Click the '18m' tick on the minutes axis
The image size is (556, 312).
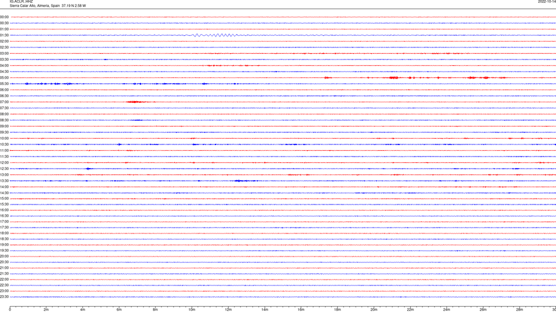pos(338,310)
